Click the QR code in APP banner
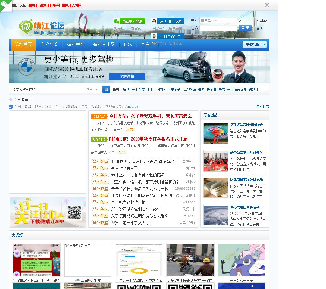Image resolution: width=326 pixels, height=289 pixels. 74,213
